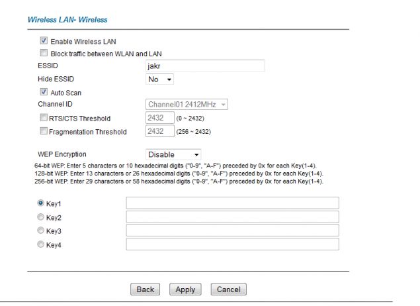Screen dimensions: 420x306
Task: Click the ESSID label
Action: (x=48, y=66)
